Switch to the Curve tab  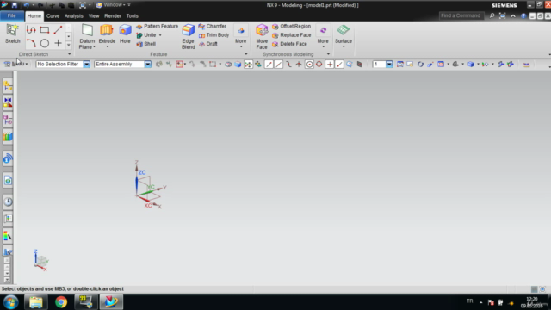(53, 16)
